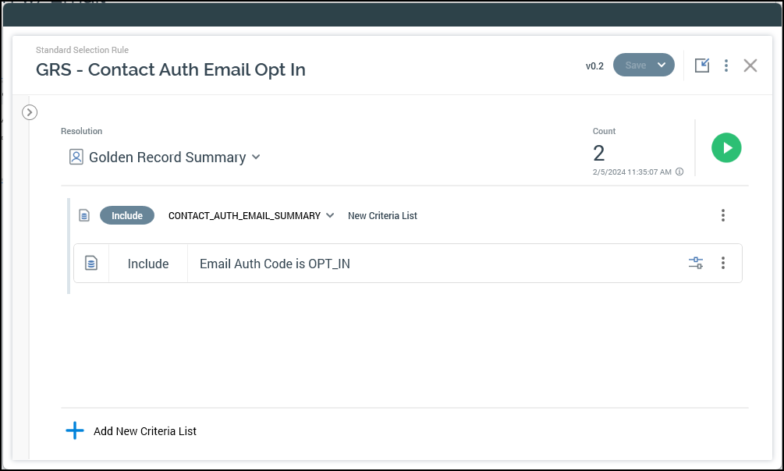Close the selection rule dialog
Image resolution: width=784 pixels, height=471 pixels.
(750, 66)
